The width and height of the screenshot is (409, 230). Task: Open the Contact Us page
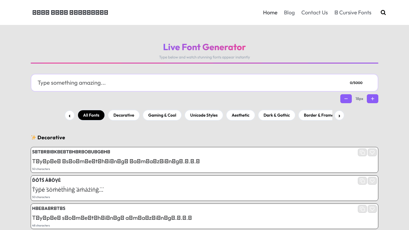pos(314,12)
